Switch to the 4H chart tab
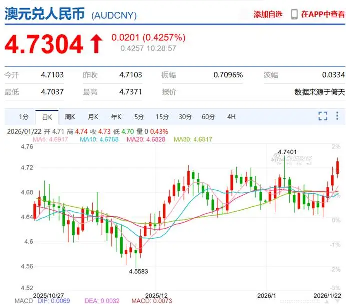 (231, 117)
